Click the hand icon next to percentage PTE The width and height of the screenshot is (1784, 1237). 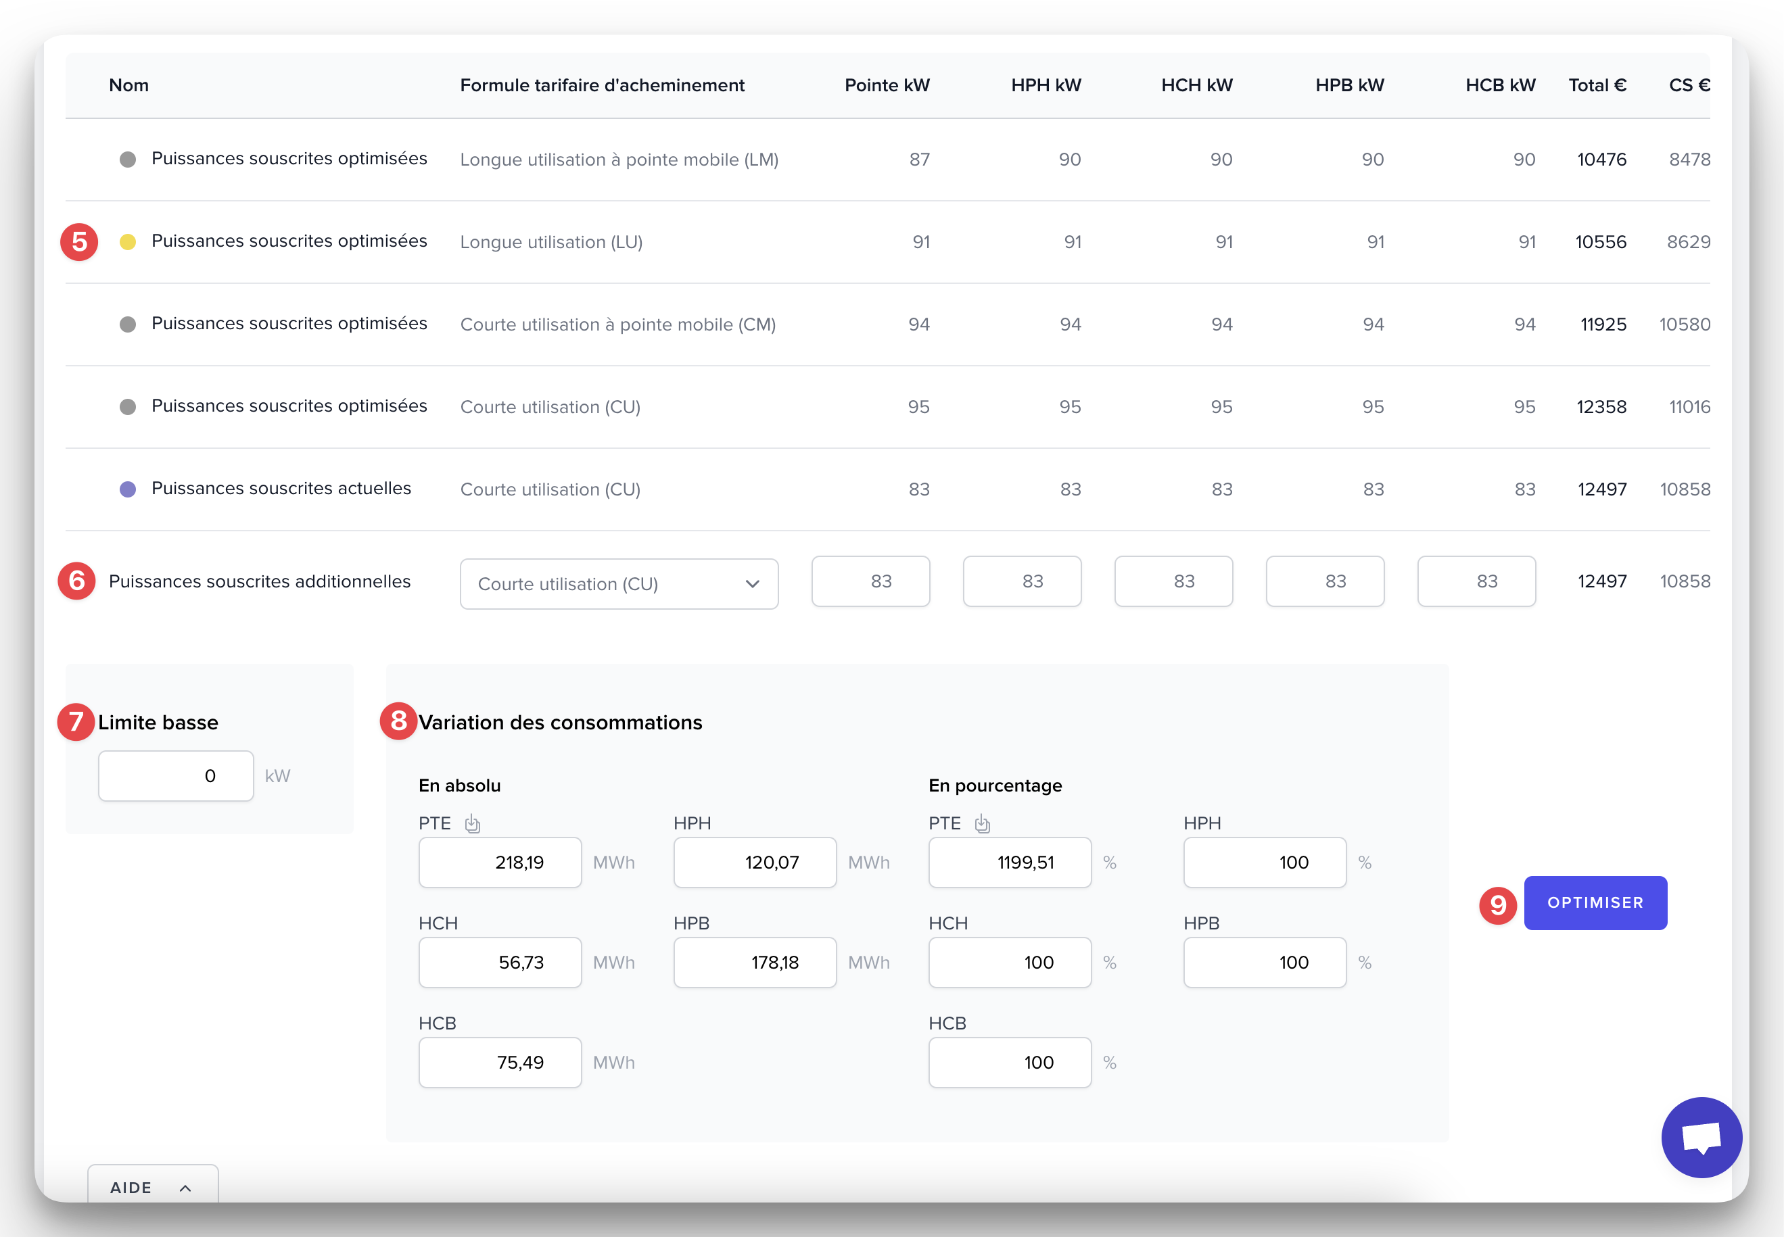pyautogui.click(x=983, y=824)
